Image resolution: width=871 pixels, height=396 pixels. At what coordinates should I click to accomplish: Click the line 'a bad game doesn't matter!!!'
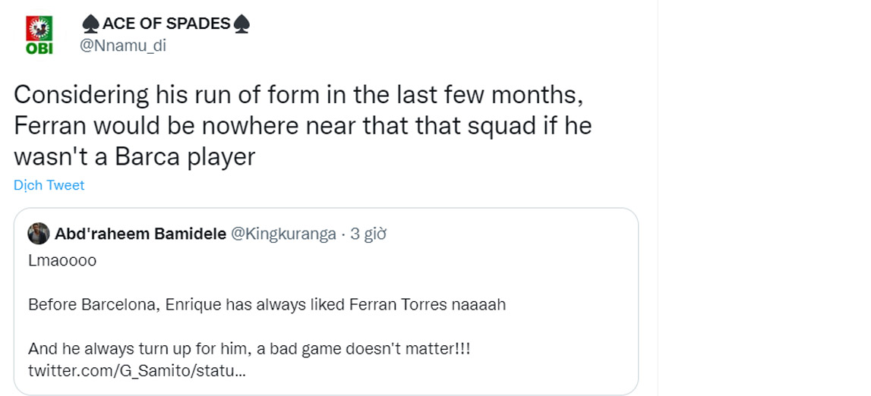251,350
